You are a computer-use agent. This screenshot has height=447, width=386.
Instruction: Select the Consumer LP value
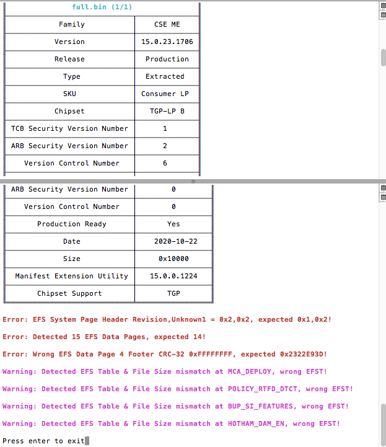click(165, 94)
